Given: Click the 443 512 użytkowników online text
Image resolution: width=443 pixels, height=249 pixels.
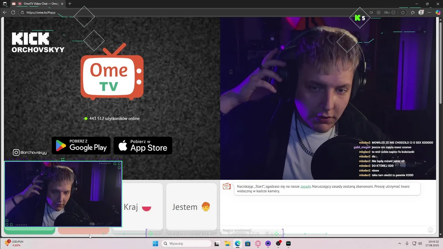Looking at the screenshot, I should [115, 119].
